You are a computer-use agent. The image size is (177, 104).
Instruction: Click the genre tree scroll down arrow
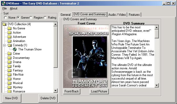click(55, 91)
